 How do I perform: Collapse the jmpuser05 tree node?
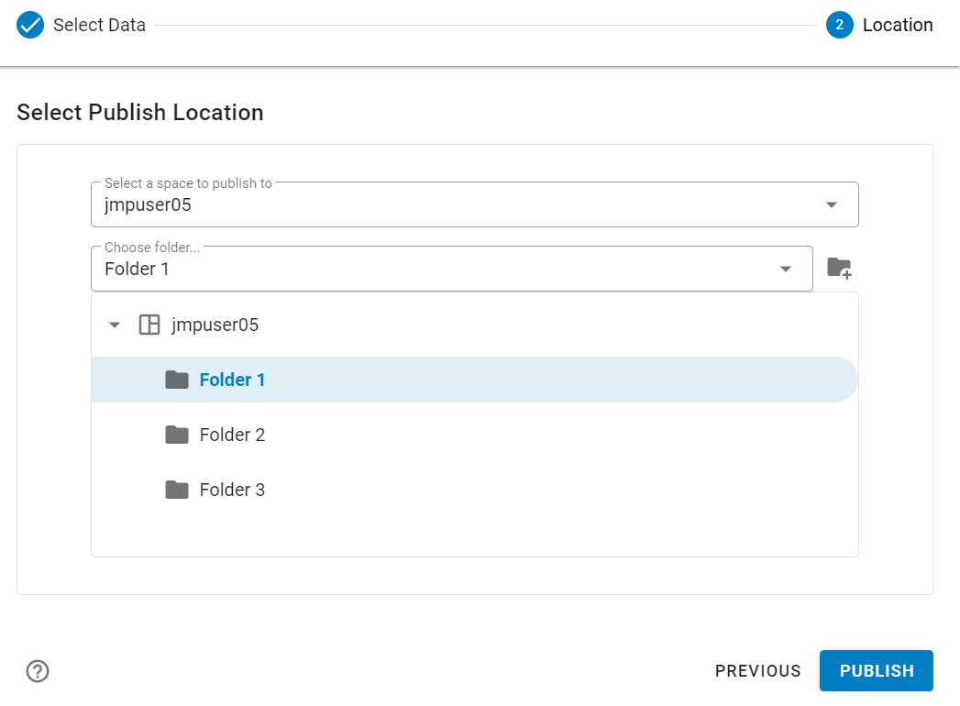114,324
